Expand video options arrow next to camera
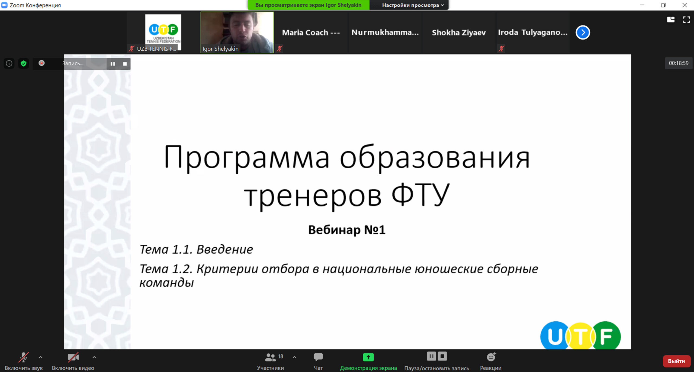 click(x=94, y=357)
